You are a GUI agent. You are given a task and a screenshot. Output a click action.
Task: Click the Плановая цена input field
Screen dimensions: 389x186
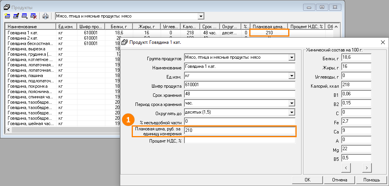[x=239, y=131]
